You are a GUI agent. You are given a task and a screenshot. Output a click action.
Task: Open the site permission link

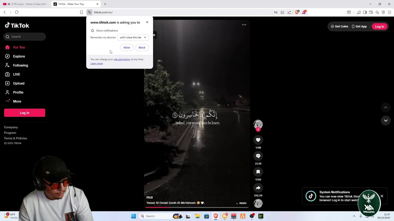[122, 59]
